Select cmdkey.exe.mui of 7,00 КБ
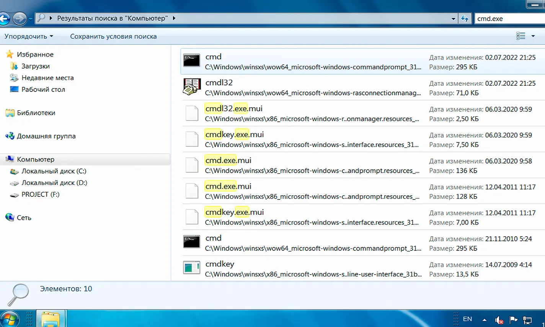This screenshot has height=327, width=545. tap(363, 217)
